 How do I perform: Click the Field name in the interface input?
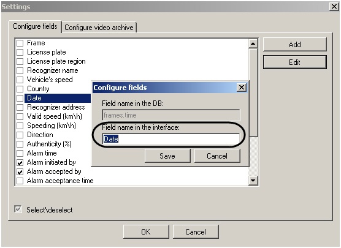point(171,139)
